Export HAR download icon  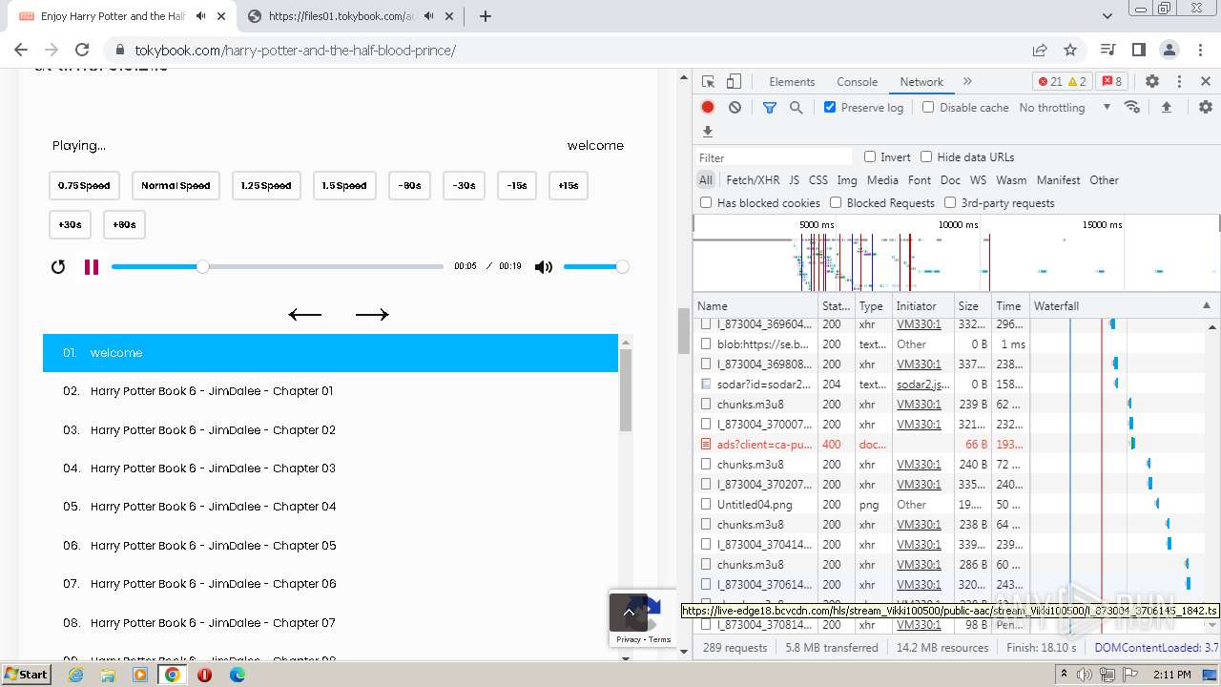(x=708, y=132)
